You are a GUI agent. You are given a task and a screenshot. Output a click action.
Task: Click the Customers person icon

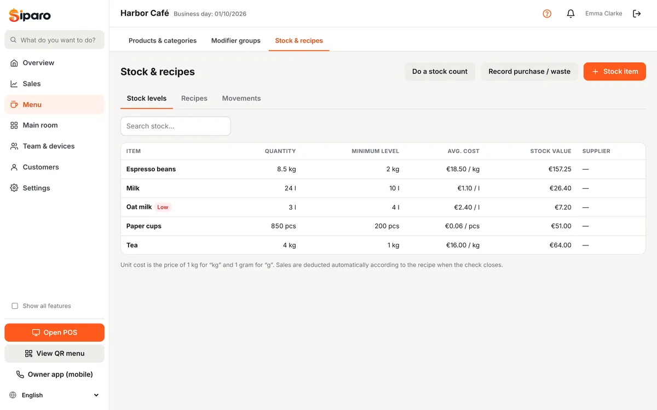(x=14, y=167)
